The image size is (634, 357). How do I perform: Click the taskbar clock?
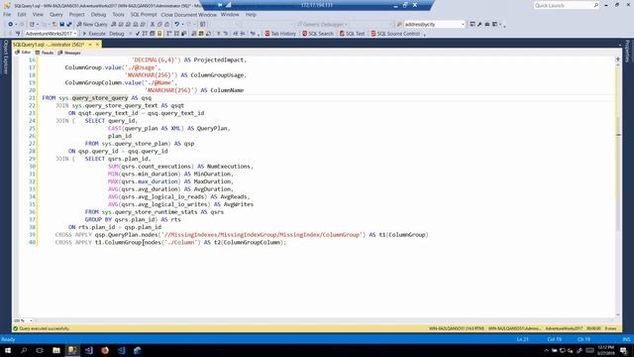coord(605,350)
